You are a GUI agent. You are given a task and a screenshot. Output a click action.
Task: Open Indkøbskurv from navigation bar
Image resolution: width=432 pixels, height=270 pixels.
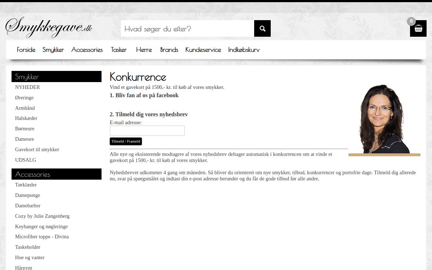pos(244,50)
